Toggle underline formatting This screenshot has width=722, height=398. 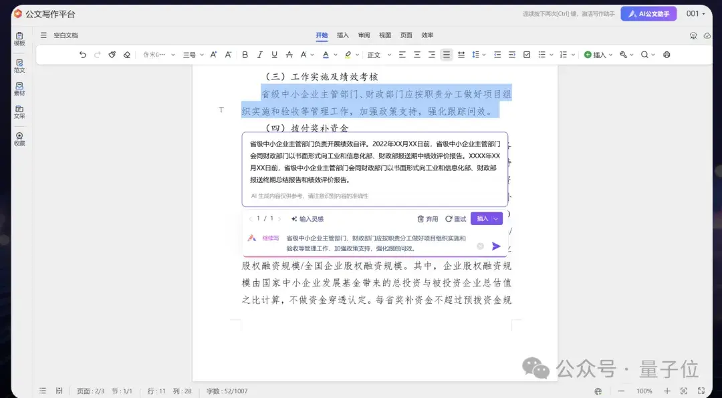point(274,55)
